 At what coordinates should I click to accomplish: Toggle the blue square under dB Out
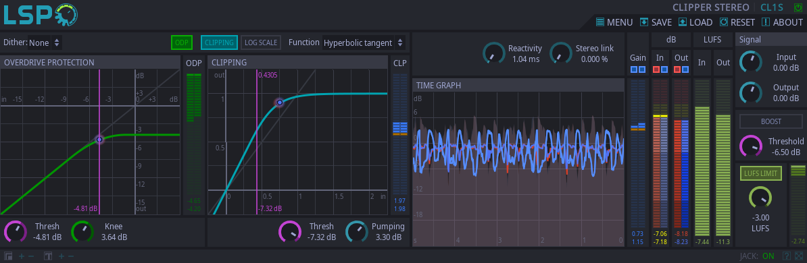685,69
